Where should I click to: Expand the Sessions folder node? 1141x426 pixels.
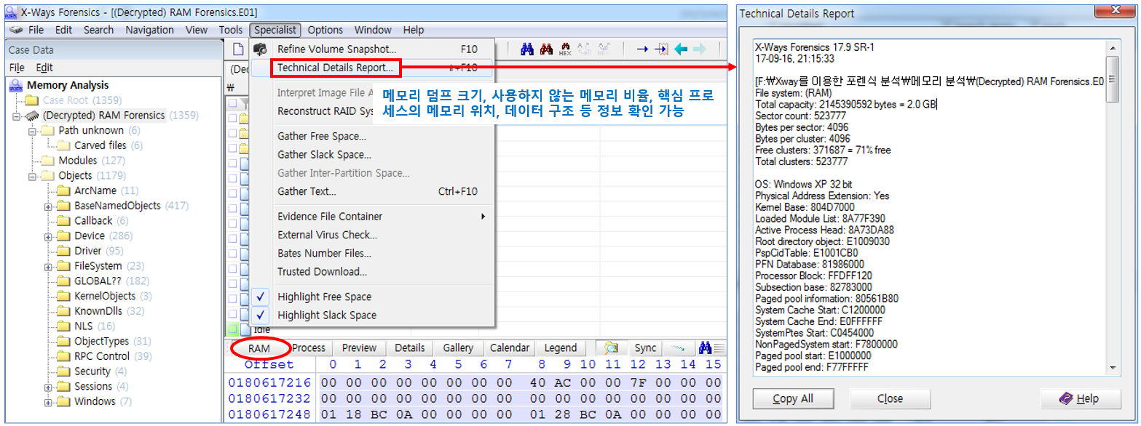point(48,387)
